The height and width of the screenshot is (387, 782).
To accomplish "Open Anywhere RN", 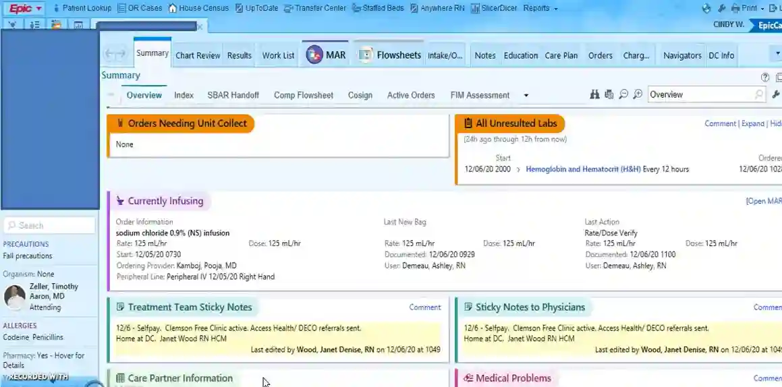I will (x=437, y=8).
